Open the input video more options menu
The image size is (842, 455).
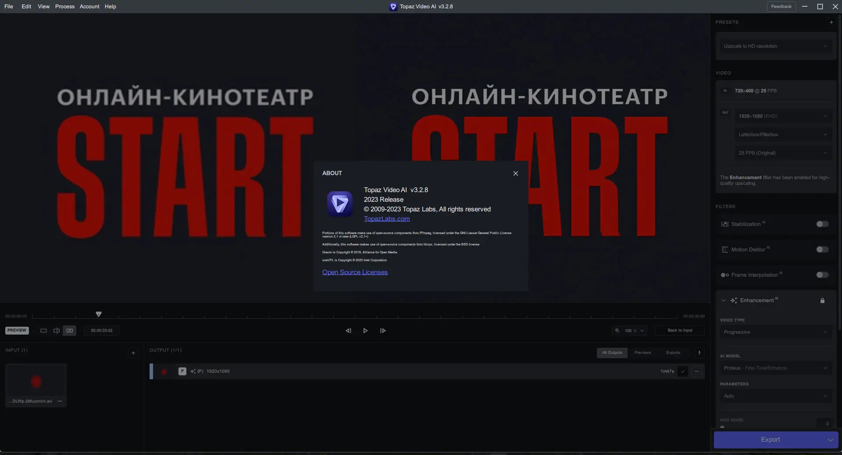click(x=60, y=401)
